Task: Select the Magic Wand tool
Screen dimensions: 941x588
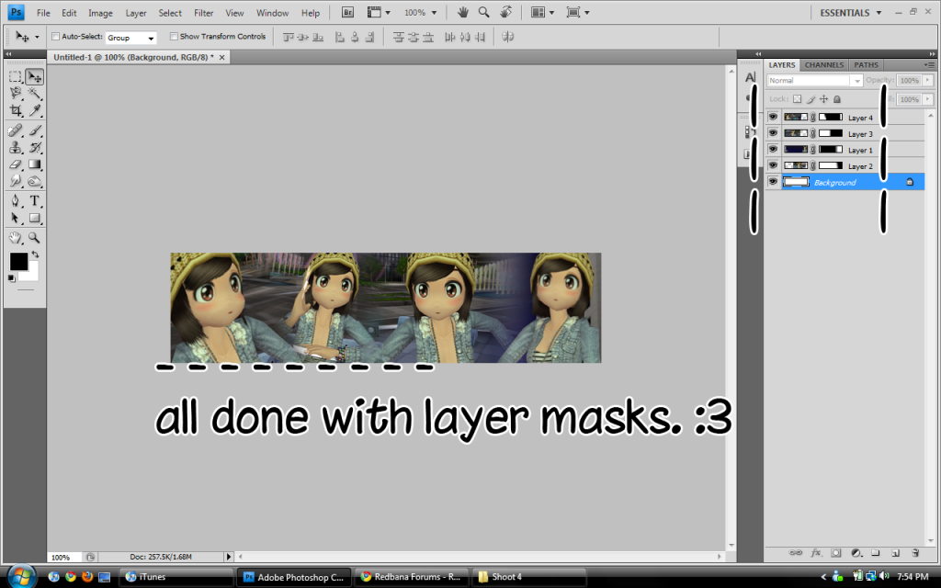Action: pyautogui.click(x=34, y=93)
